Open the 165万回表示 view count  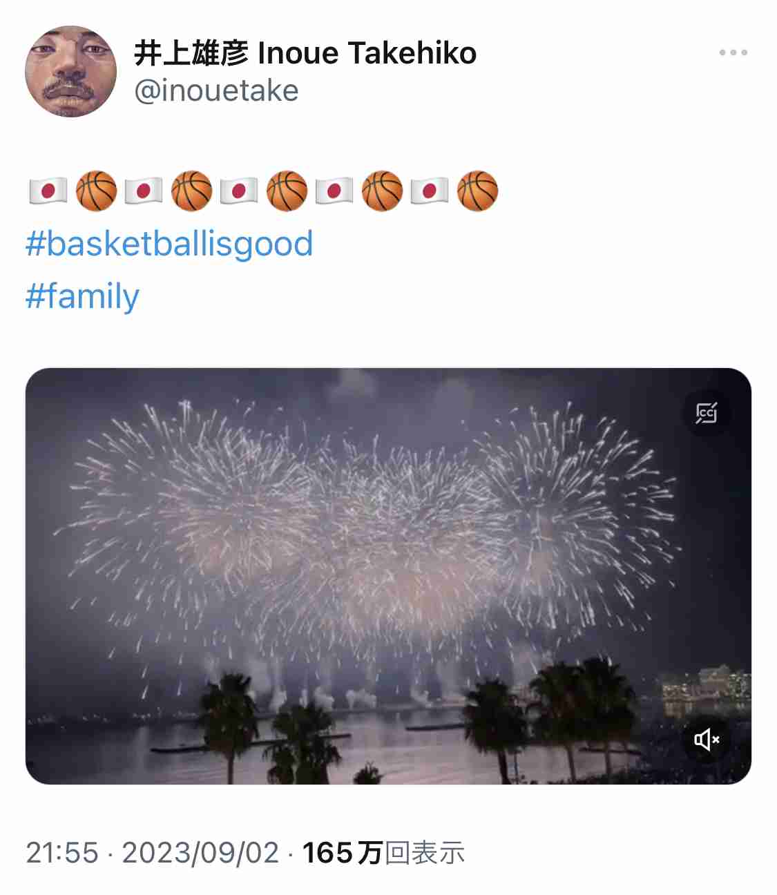pos(383,853)
